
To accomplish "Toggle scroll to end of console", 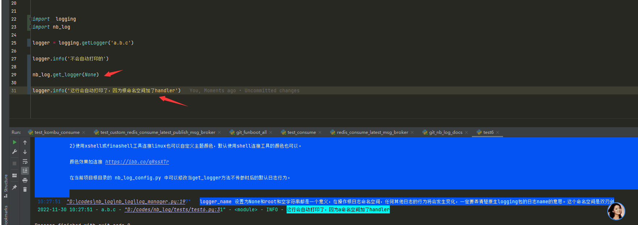I will tap(25, 170).
